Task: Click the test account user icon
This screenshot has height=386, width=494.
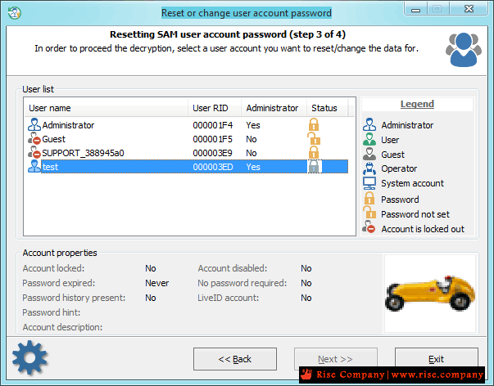Action: tap(34, 167)
